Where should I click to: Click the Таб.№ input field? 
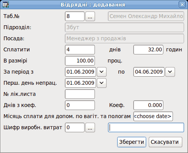[x=75, y=16]
